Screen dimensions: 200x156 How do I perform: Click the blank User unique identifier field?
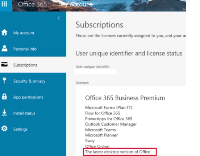(x=95, y=71)
